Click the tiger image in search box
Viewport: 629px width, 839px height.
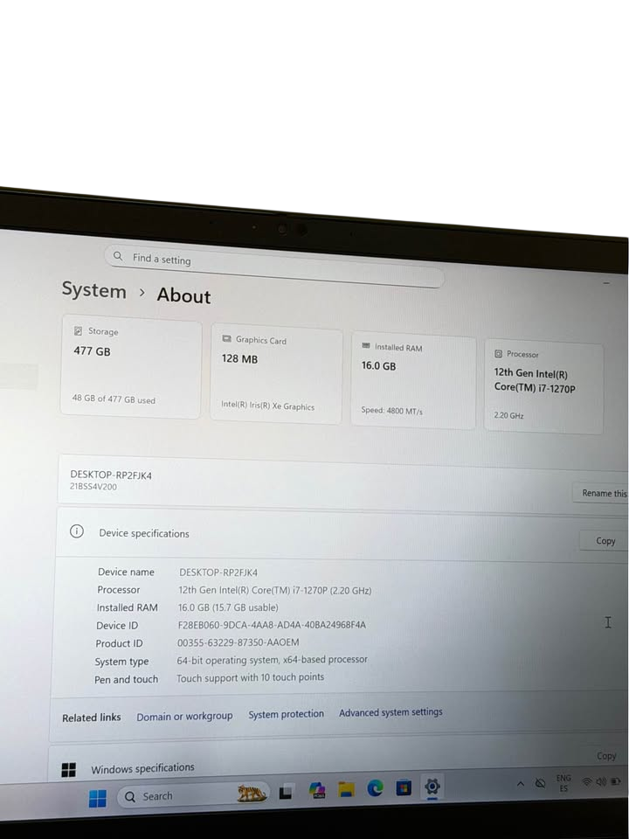coord(252,793)
